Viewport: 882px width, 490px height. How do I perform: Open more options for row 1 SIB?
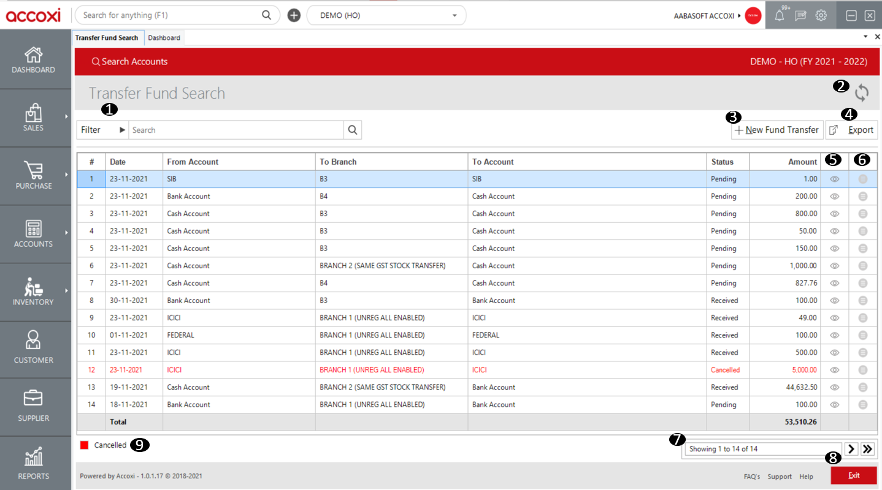pos(863,179)
